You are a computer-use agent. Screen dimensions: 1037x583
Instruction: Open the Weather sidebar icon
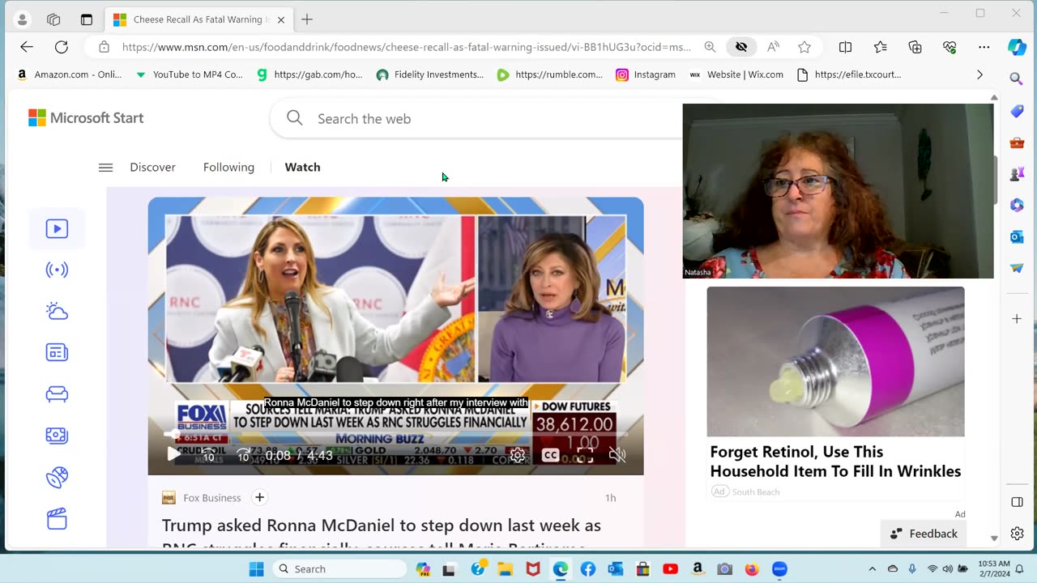[57, 311]
